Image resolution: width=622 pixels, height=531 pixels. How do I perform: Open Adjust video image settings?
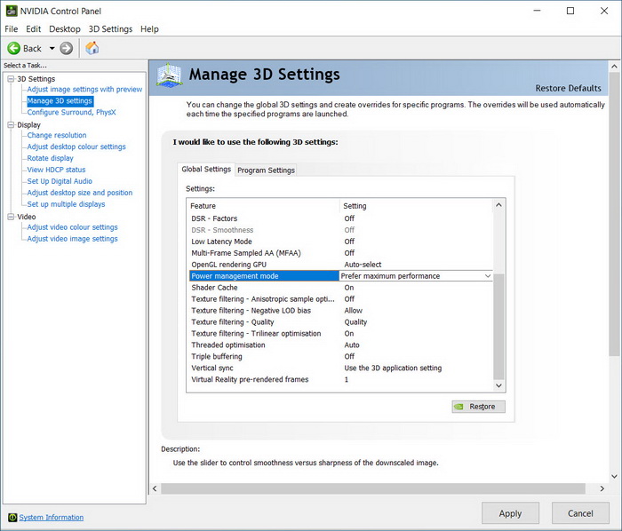72,239
